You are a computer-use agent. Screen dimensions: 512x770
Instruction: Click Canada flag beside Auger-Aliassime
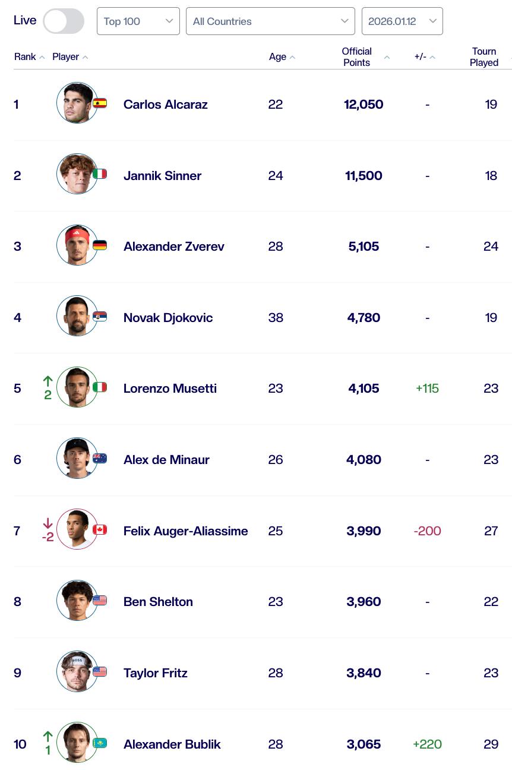[100, 529]
